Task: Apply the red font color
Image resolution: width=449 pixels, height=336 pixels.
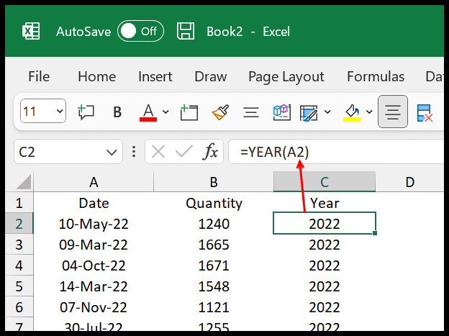Action: [x=149, y=112]
